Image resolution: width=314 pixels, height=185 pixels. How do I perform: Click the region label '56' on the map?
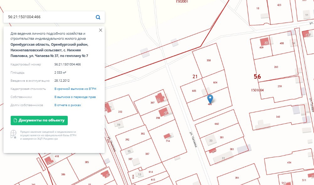[257, 76]
